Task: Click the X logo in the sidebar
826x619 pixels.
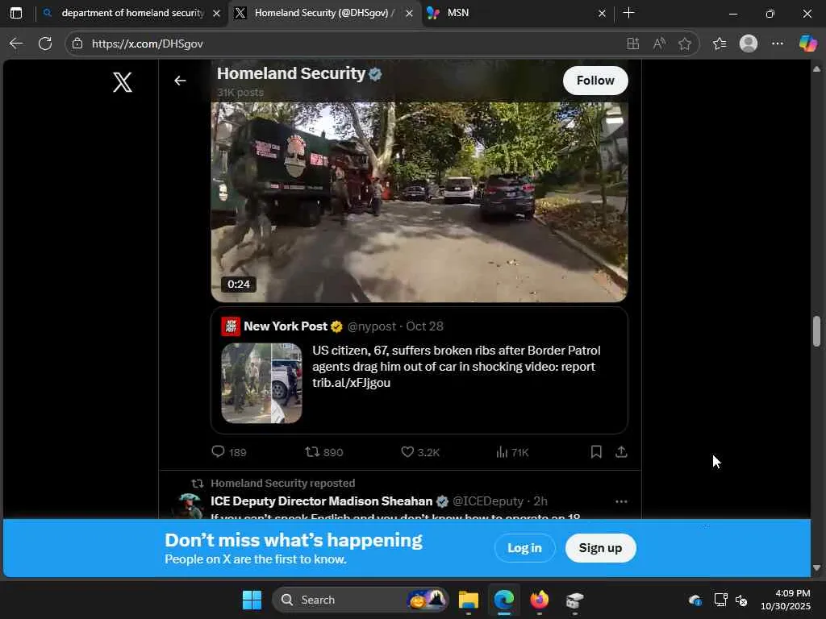Action: click(123, 82)
